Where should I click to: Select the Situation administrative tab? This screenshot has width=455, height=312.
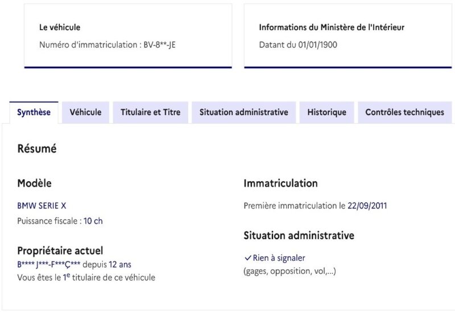point(243,112)
